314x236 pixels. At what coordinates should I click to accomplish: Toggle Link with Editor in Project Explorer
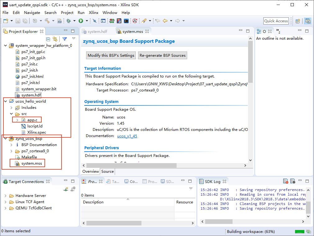point(55,39)
